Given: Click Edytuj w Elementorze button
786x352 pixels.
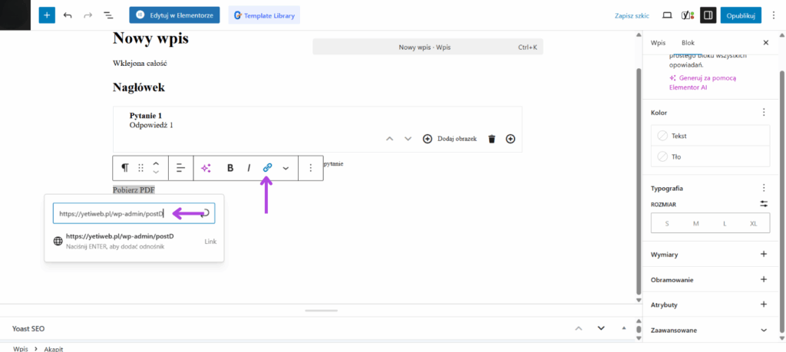Looking at the screenshot, I should pyautogui.click(x=175, y=15).
